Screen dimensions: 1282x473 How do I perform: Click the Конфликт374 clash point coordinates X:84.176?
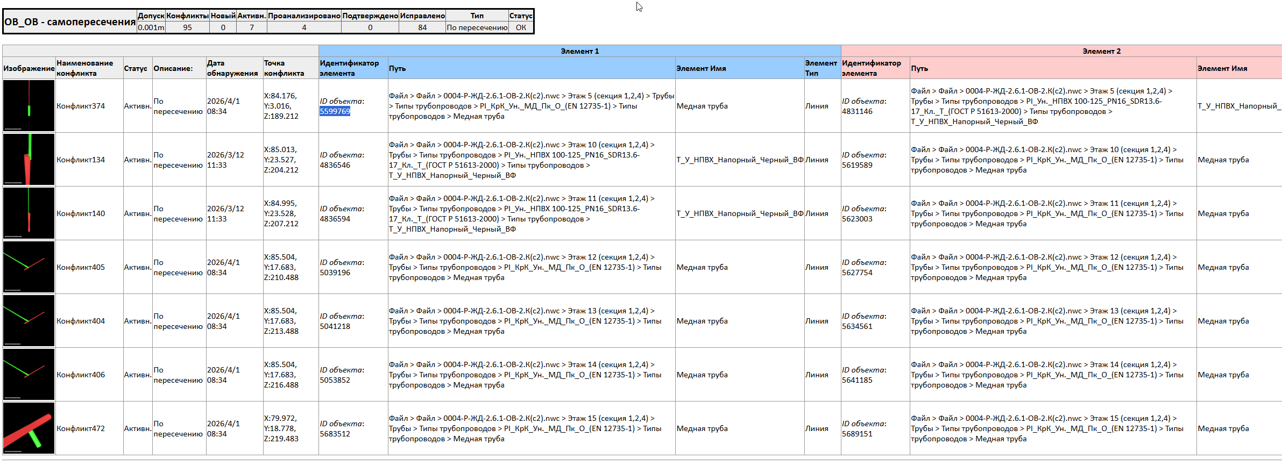[281, 106]
